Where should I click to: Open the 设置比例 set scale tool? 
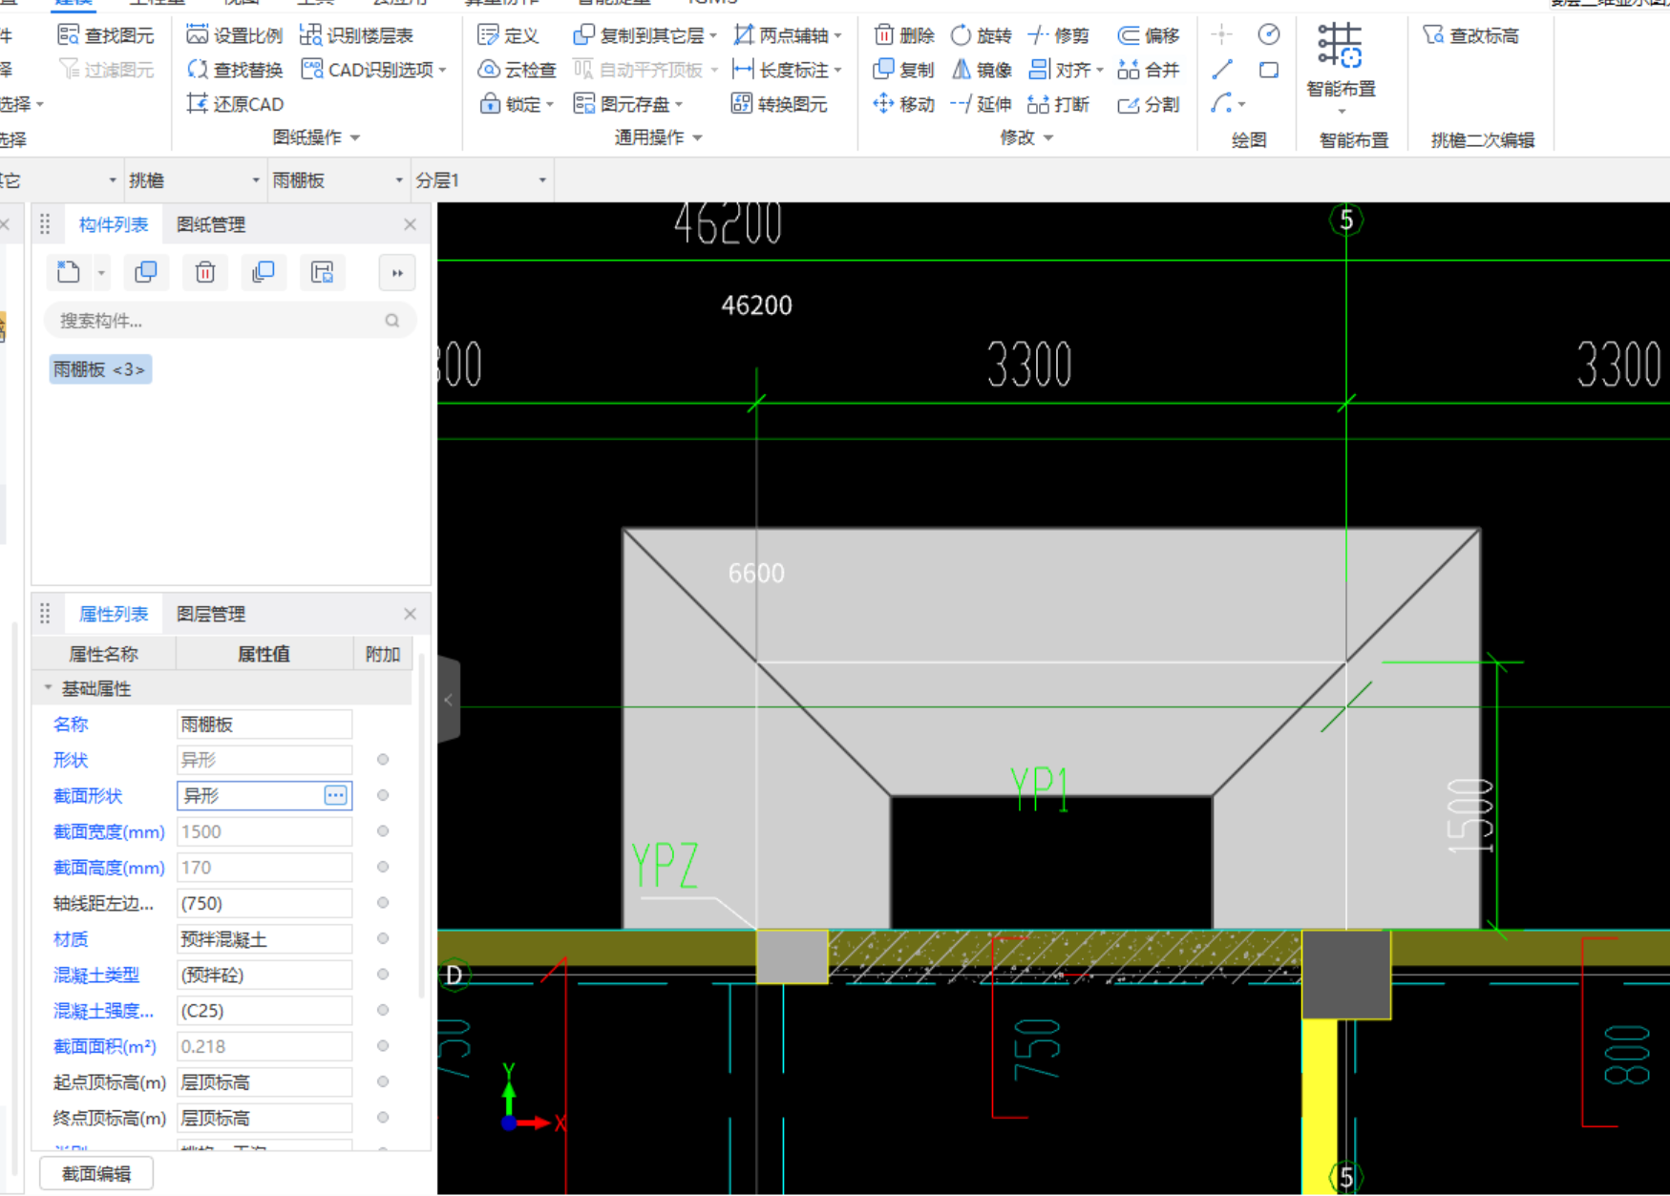pos(235,35)
